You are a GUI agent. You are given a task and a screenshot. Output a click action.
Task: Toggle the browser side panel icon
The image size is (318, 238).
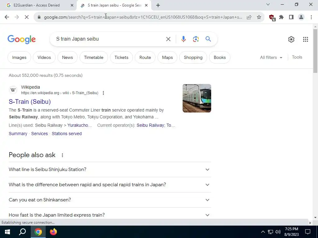(x=291, y=17)
